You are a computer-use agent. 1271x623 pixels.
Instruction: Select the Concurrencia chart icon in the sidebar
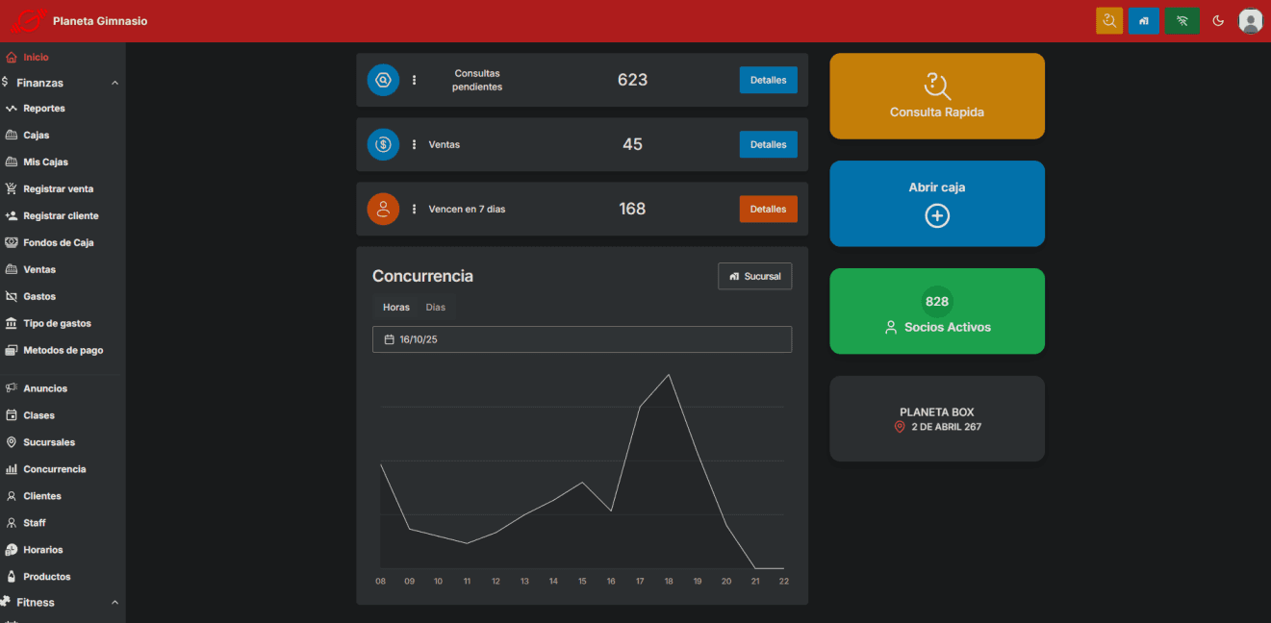point(13,468)
